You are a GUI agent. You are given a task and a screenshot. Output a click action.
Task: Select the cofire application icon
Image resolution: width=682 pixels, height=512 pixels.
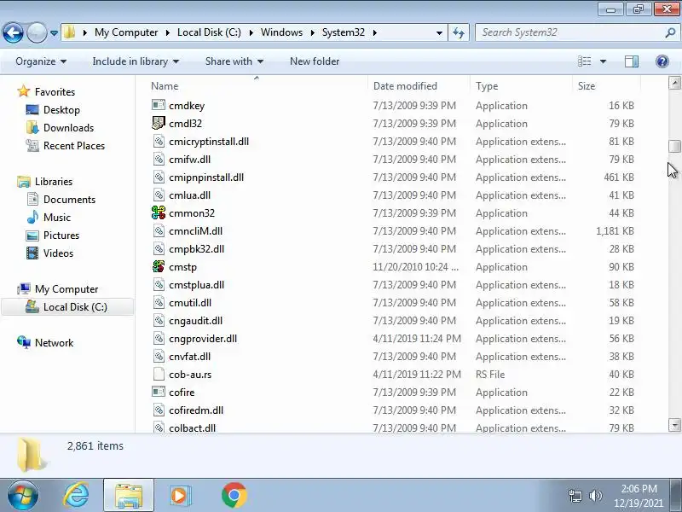click(159, 392)
